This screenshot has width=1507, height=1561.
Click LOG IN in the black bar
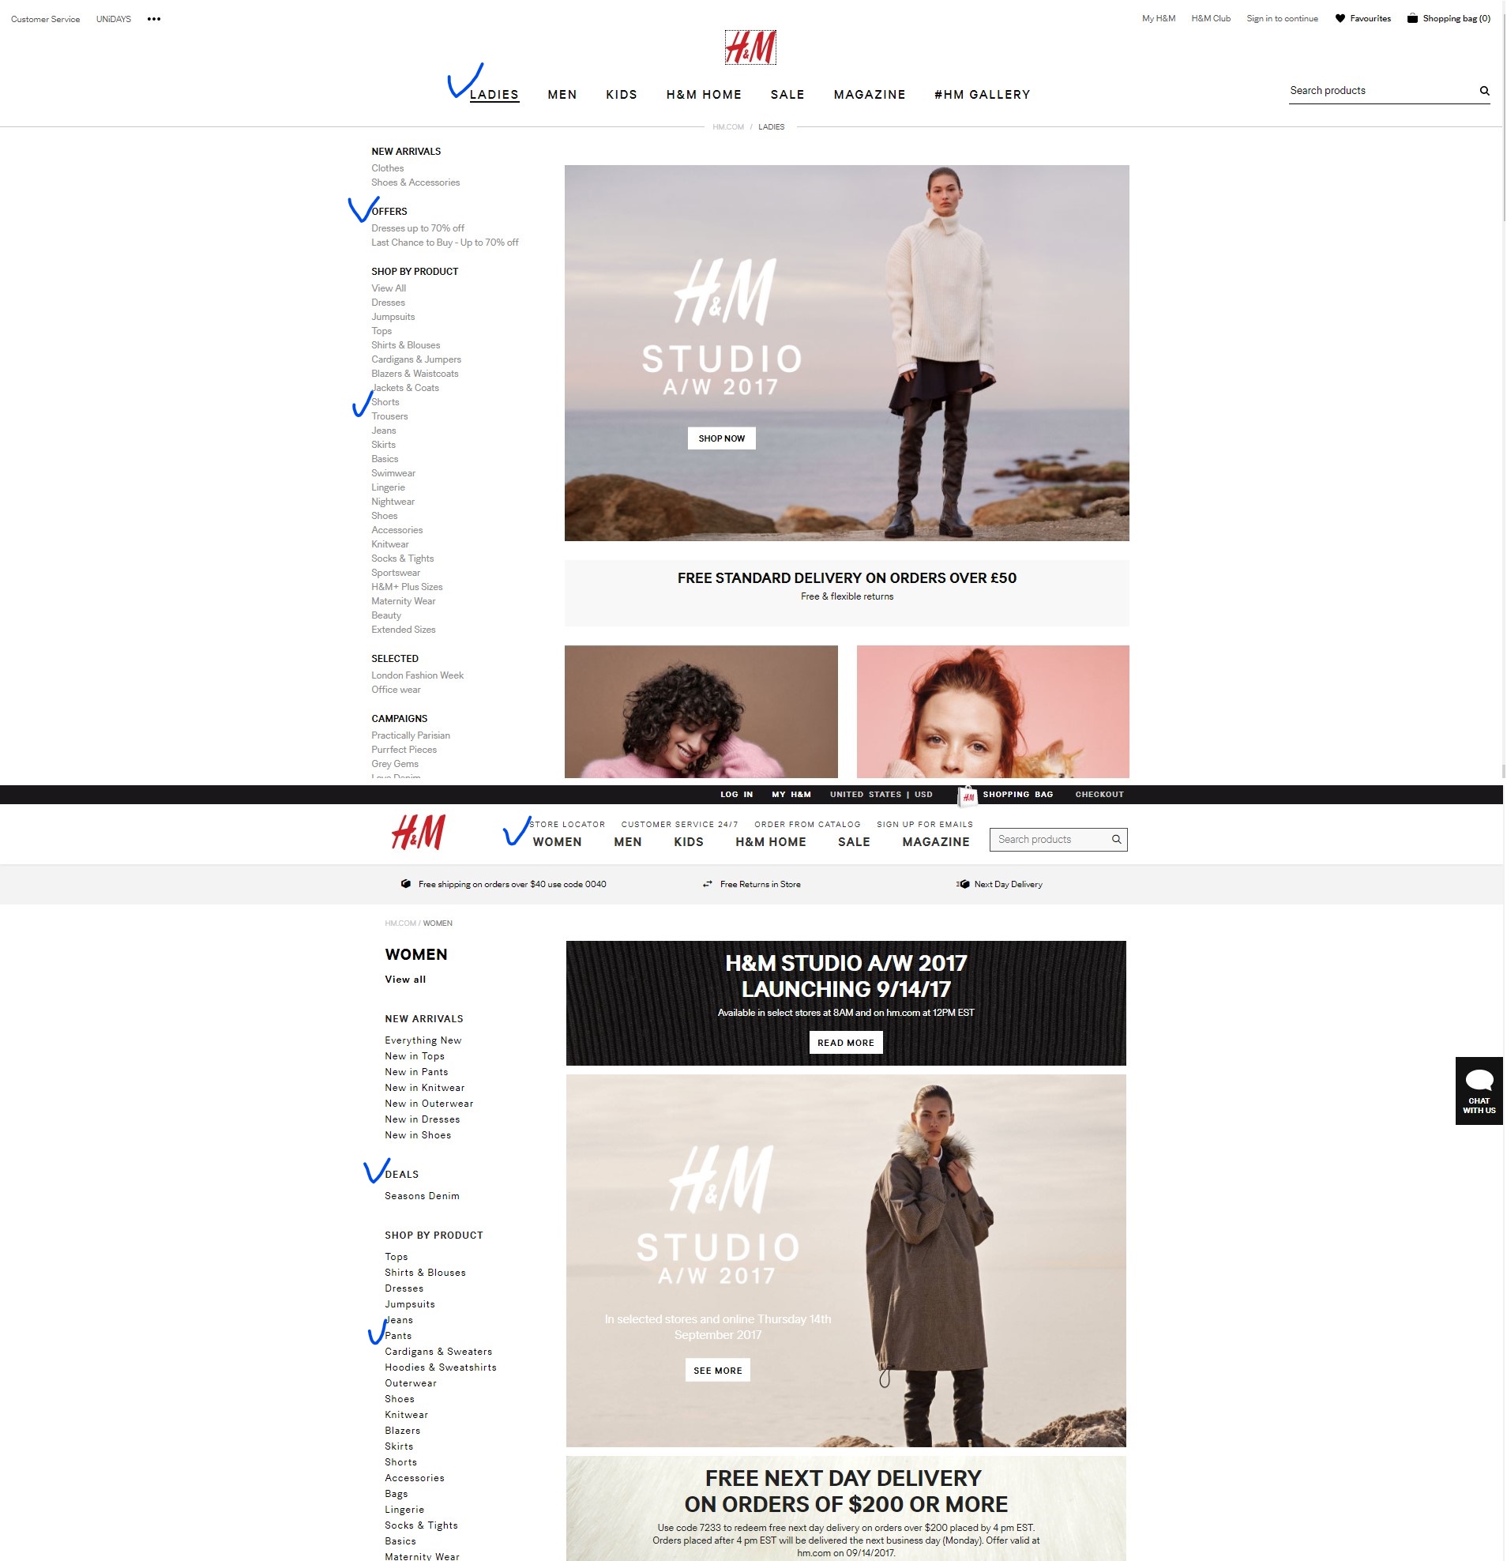tap(736, 794)
